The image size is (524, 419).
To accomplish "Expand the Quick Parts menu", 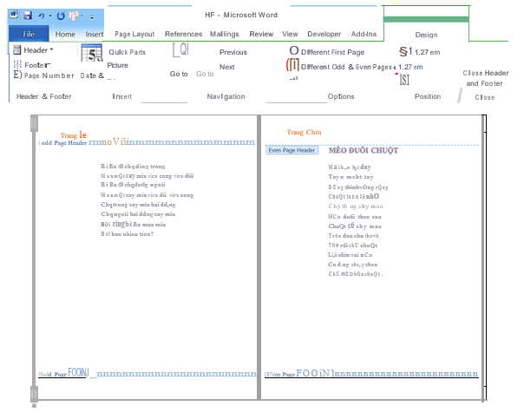I will (127, 52).
